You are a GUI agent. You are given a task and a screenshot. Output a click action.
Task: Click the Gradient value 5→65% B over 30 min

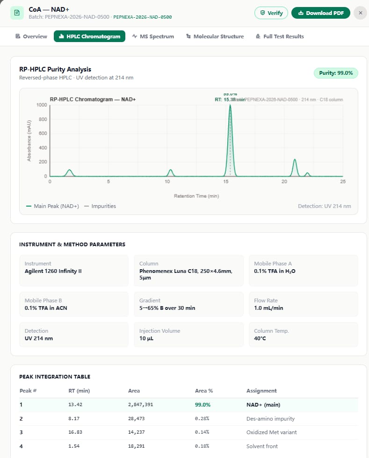point(167,308)
